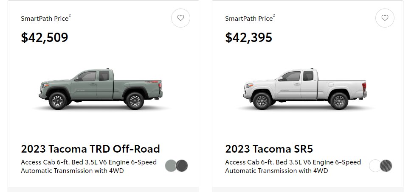414x192 pixels.
Task: Open the 2023 Tacoma SR5 title
Action: click(269, 149)
